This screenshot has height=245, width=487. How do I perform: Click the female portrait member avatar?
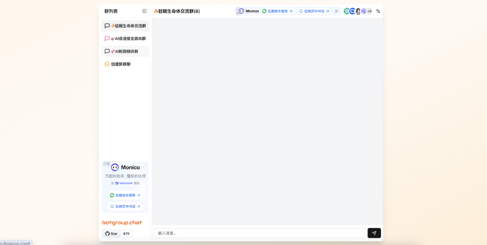coord(358,11)
